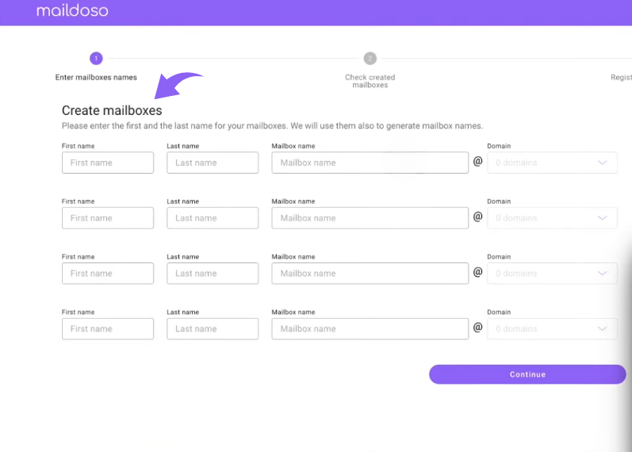Select the fourth row Last name field

(213, 329)
